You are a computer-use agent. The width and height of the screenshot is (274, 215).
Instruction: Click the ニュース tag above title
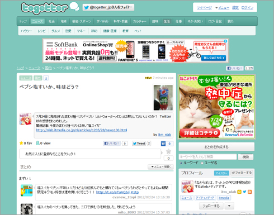pyautogui.click(x=26, y=78)
